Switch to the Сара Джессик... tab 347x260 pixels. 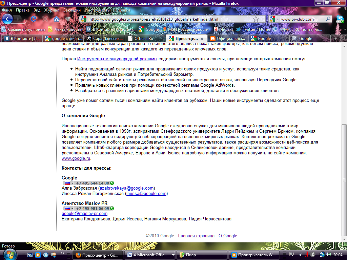[x=104, y=39]
